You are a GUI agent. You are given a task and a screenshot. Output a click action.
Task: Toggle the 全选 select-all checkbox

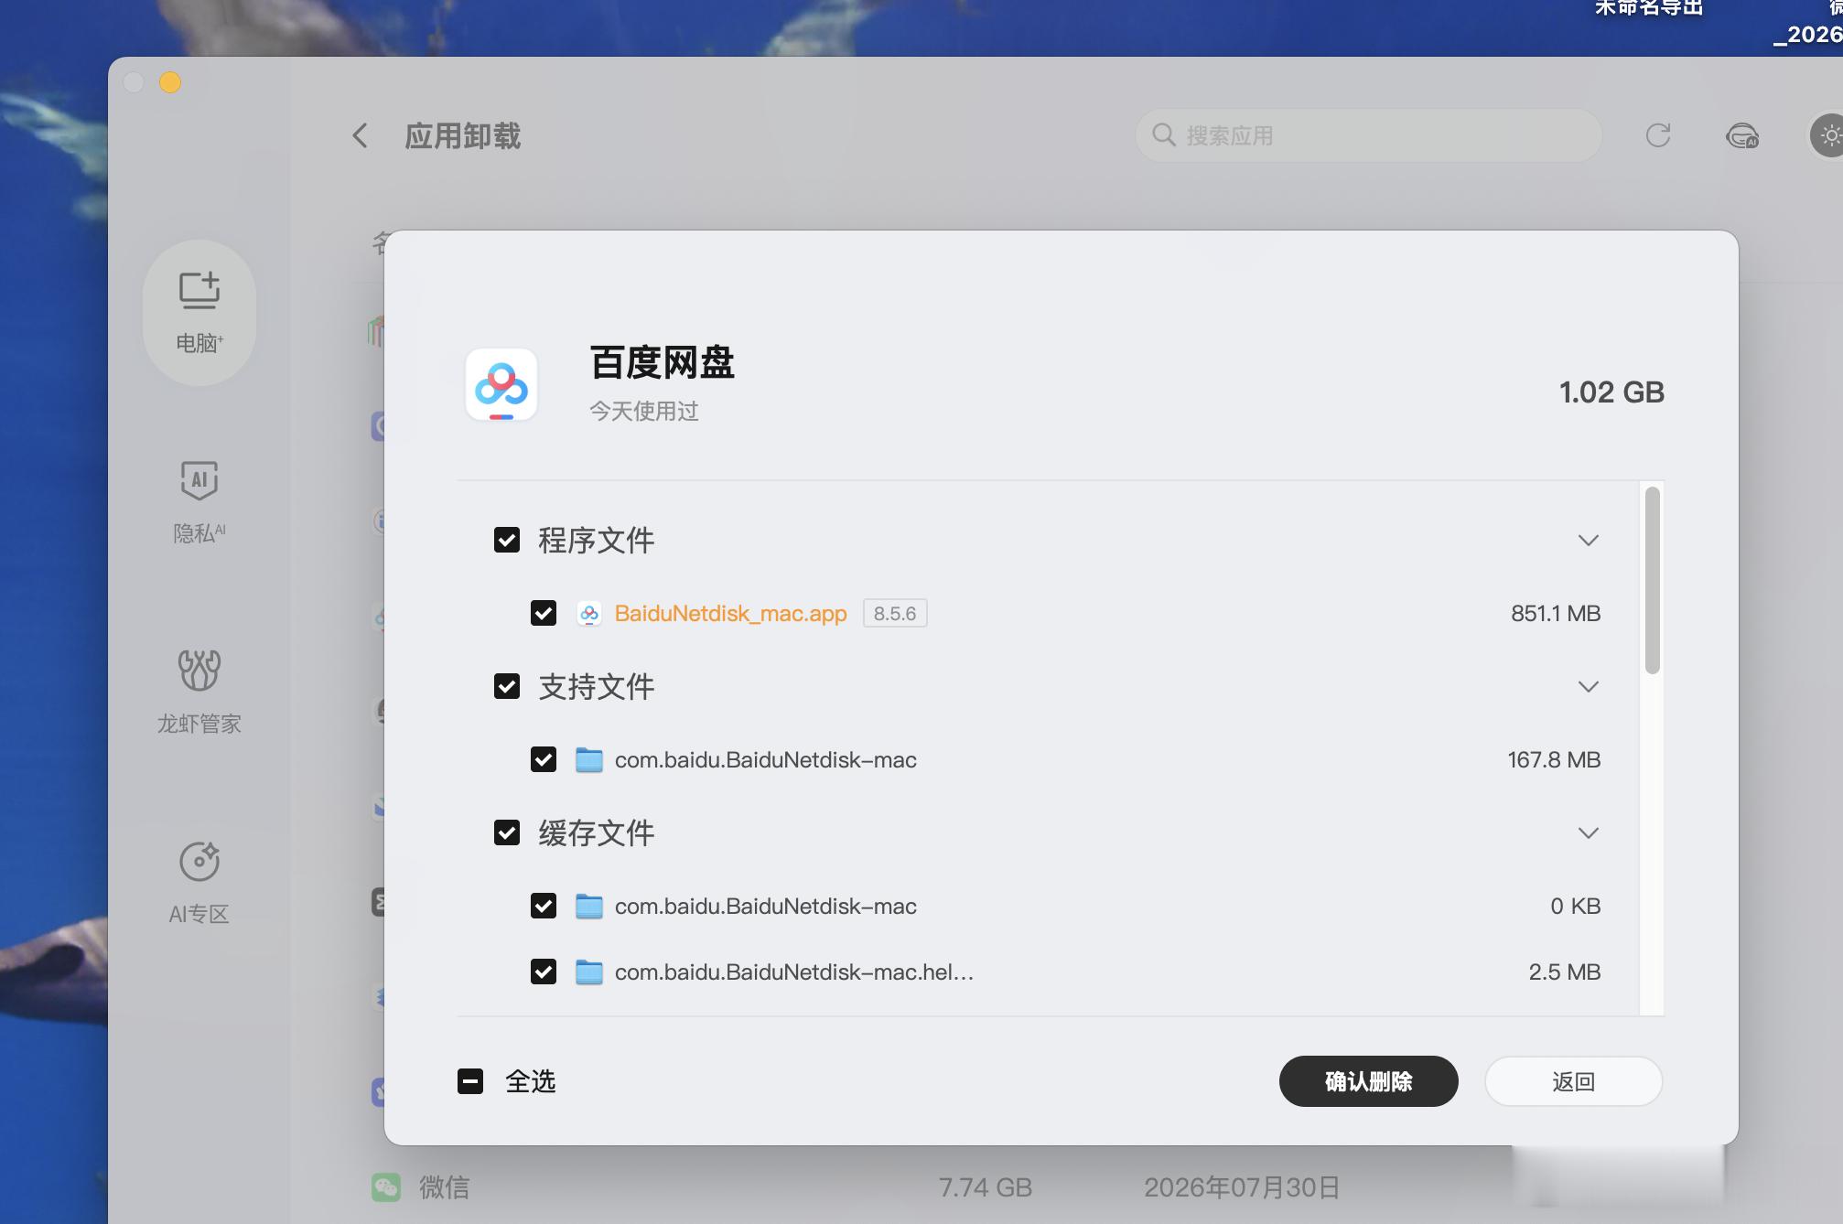(x=470, y=1081)
